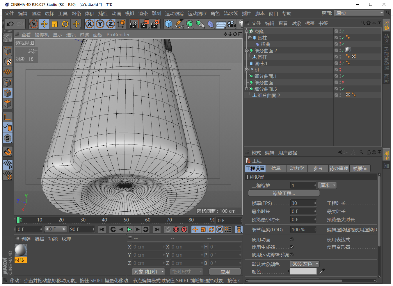393x286 pixels.
Task: Click the Cube primitive icon in toolbar
Action: pos(169,24)
